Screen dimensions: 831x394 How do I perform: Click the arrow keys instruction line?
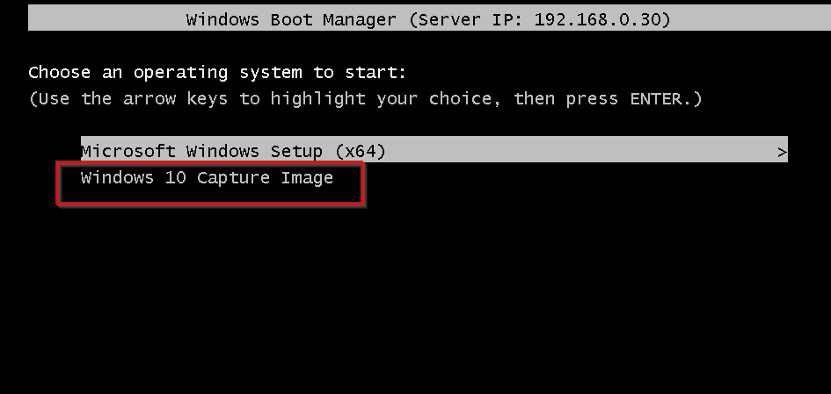[x=365, y=98]
